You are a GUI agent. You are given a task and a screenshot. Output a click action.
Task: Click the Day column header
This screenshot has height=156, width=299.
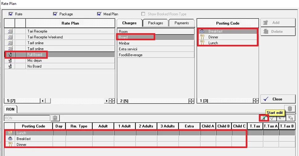pos(59,126)
